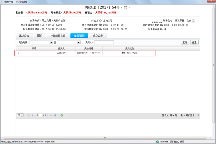Sort by the 竞买出价 column header
216x144 pixels.
coord(130,48)
